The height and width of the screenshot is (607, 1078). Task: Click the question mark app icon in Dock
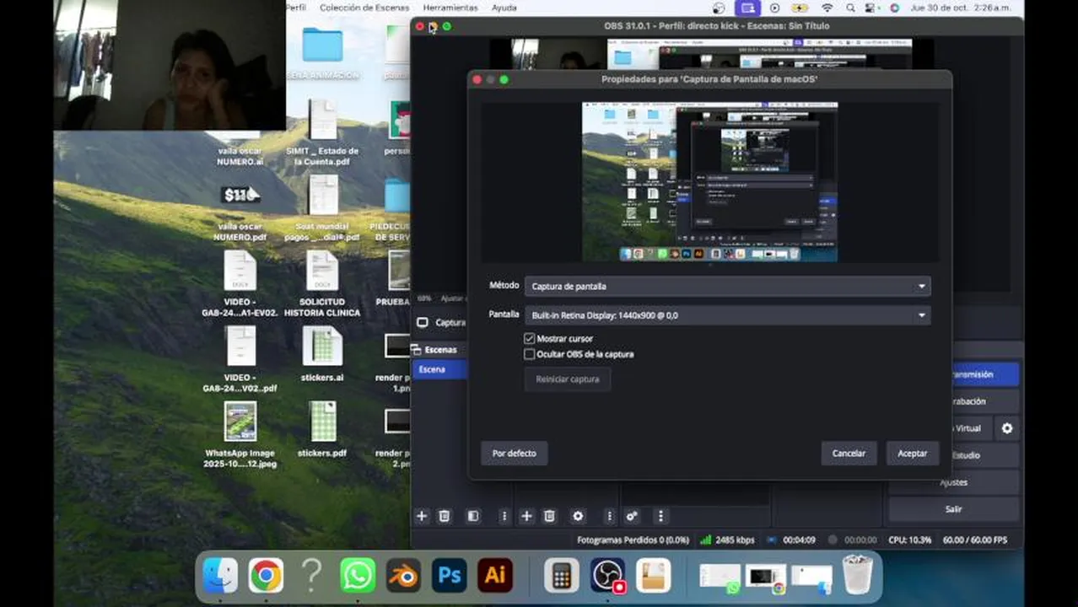(x=312, y=576)
